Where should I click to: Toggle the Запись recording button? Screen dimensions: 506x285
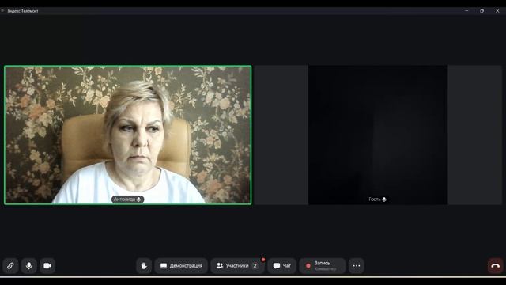323,266
